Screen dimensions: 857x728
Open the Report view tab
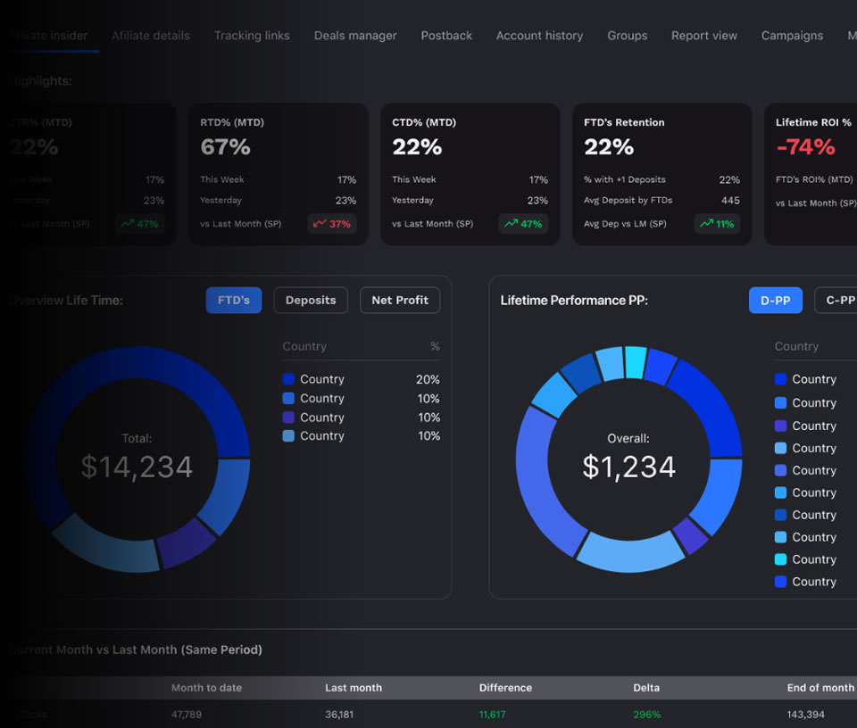pos(704,36)
